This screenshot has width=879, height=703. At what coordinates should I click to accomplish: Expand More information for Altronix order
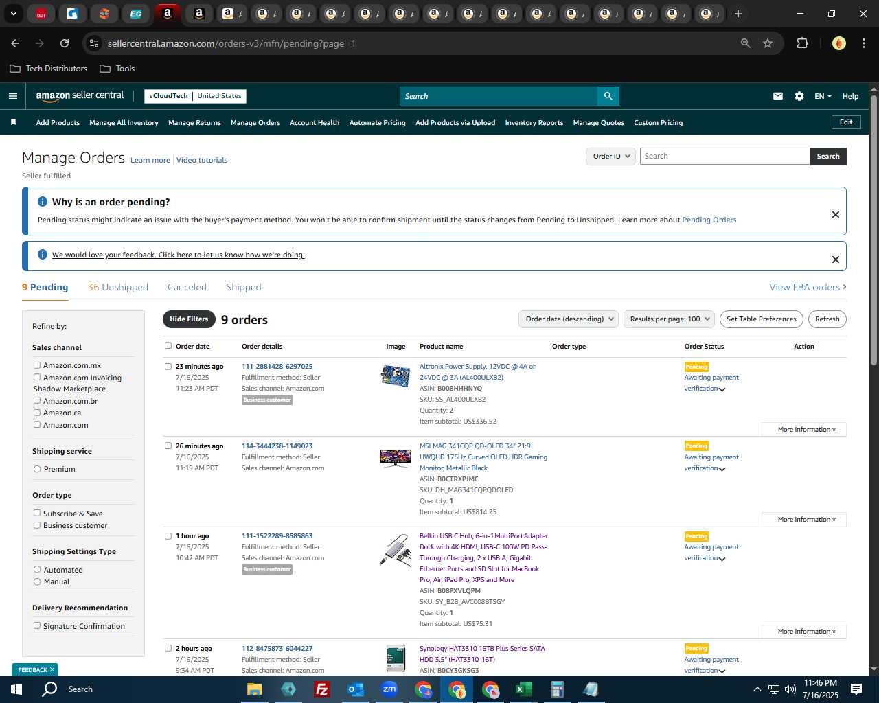[804, 430]
